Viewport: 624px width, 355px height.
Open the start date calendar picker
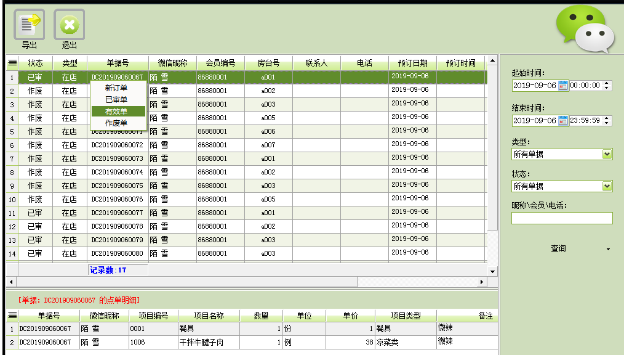562,86
